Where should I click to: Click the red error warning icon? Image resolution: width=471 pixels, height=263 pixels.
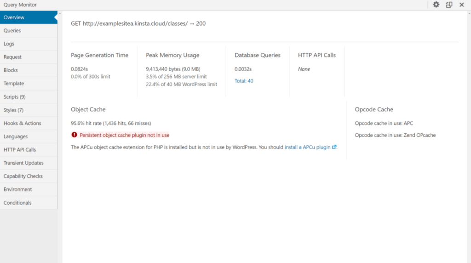pyautogui.click(x=74, y=135)
